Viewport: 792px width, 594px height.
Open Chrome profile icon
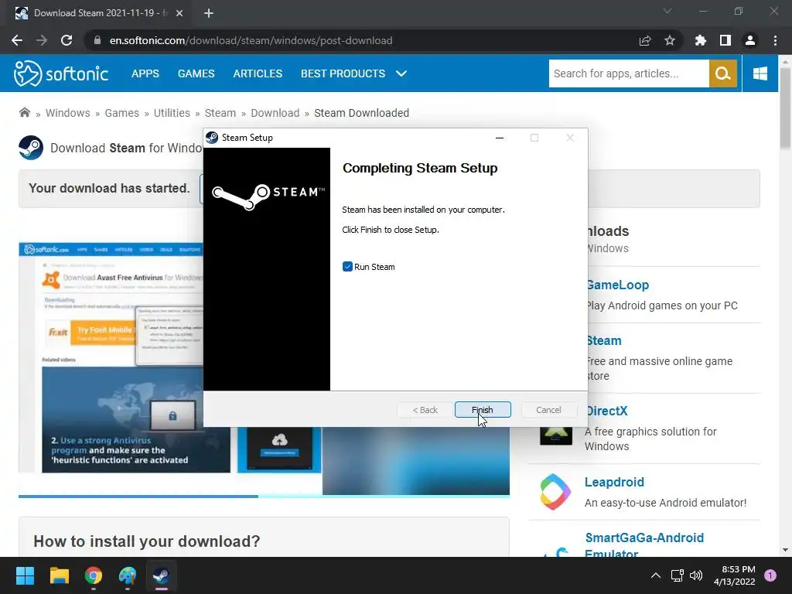750,40
